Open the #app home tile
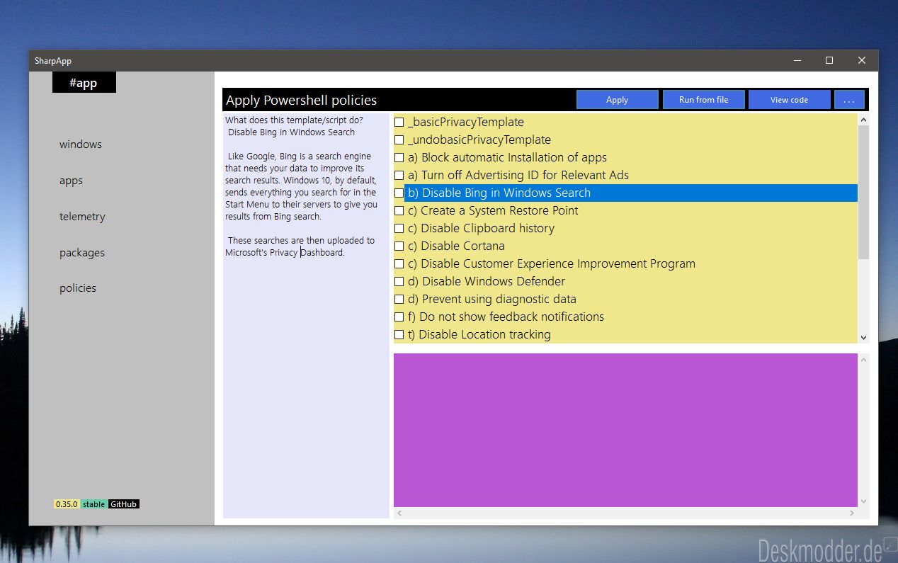 click(84, 83)
